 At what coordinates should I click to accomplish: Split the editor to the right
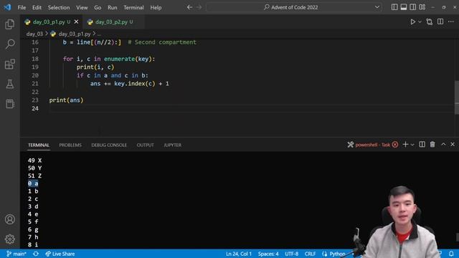(x=440, y=22)
